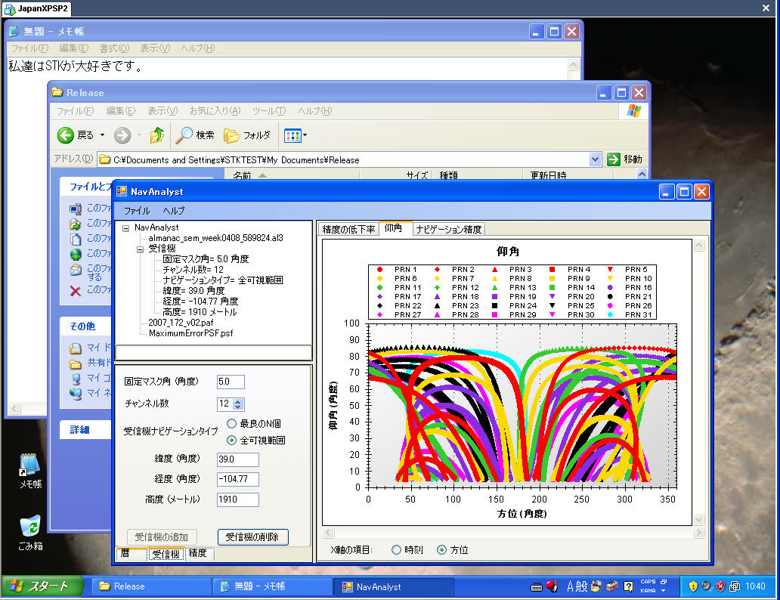Click the 受信機の削除 button
This screenshot has width=780, height=600.
252,537
